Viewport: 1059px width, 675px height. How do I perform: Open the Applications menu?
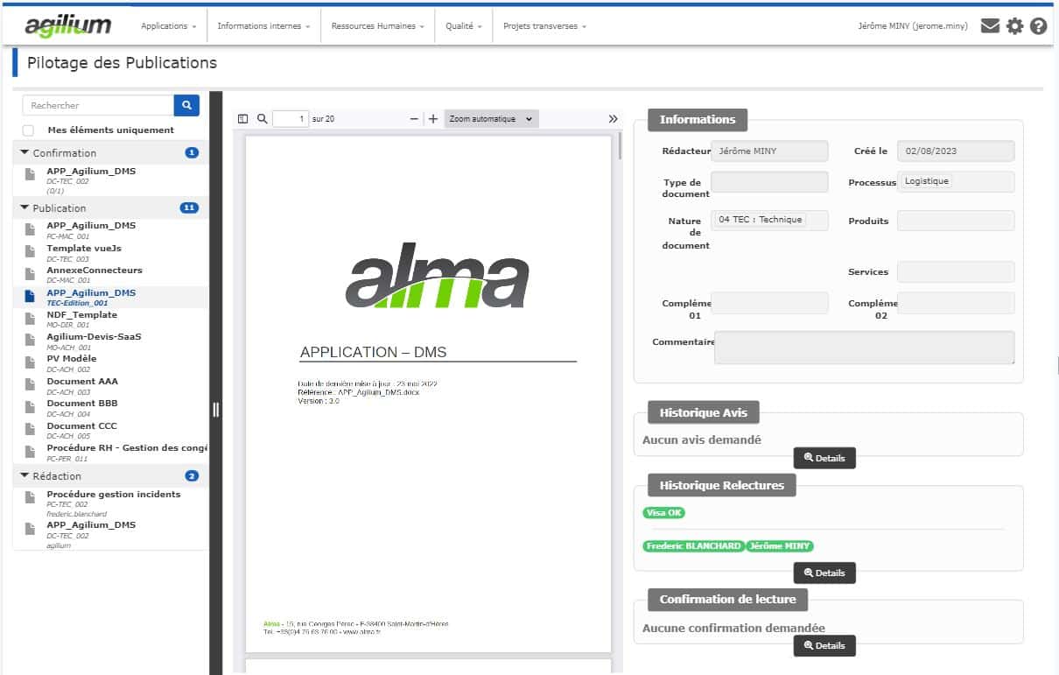(166, 25)
